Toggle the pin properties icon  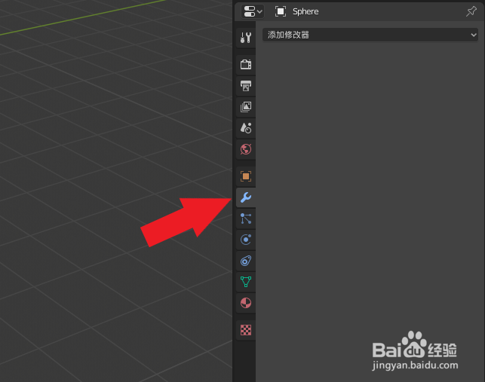pos(471,11)
